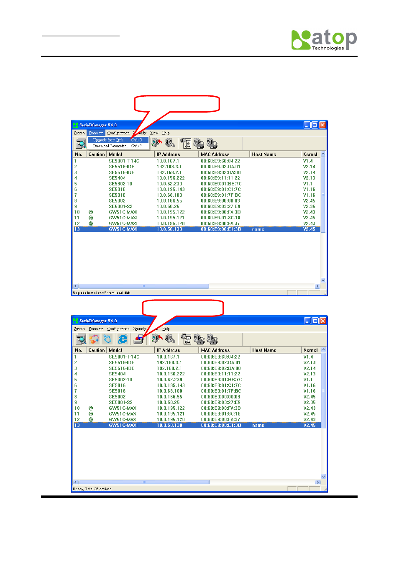Choose Download Parameter in Firmware menu
The width and height of the screenshot is (399, 565).
tap(118, 146)
